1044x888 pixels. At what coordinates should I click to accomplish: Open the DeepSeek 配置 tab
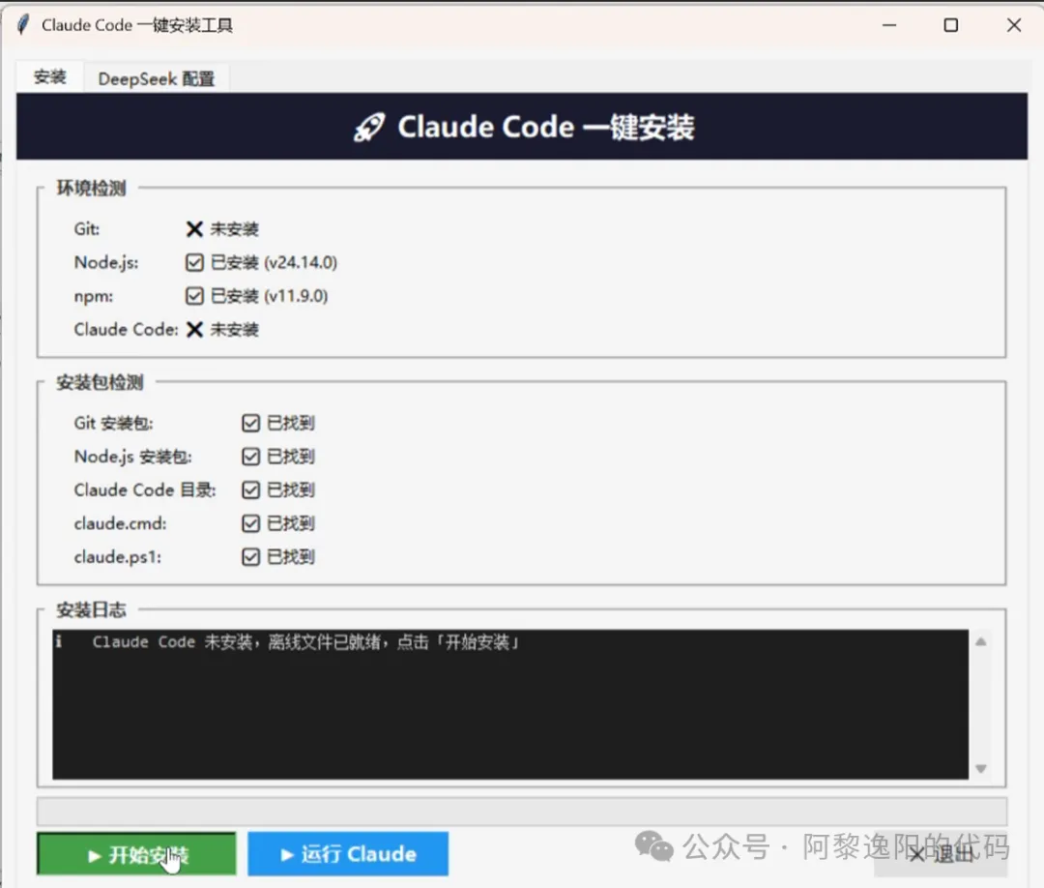[157, 78]
